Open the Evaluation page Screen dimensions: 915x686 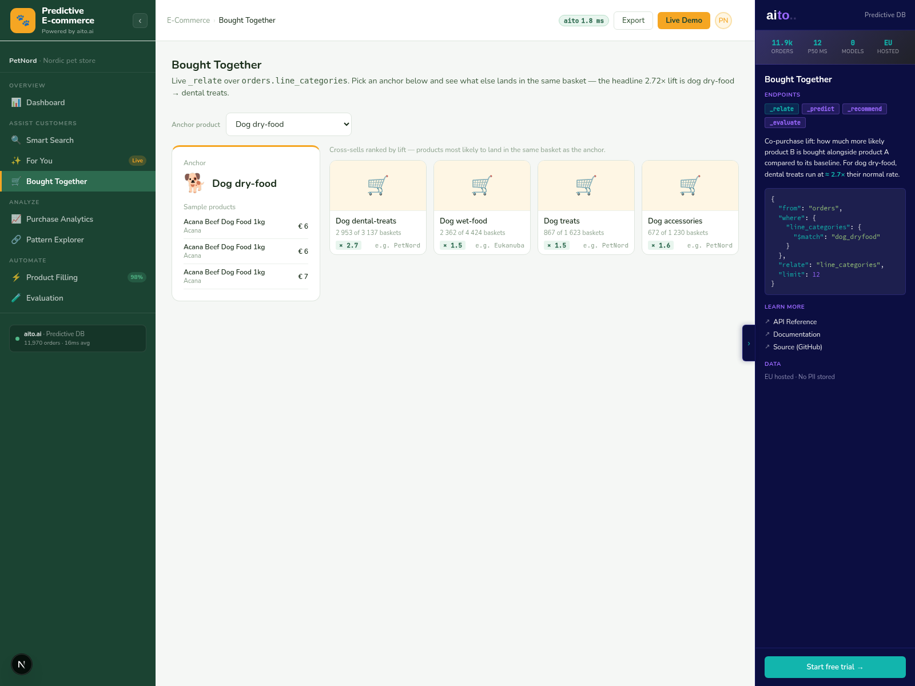tap(78, 298)
